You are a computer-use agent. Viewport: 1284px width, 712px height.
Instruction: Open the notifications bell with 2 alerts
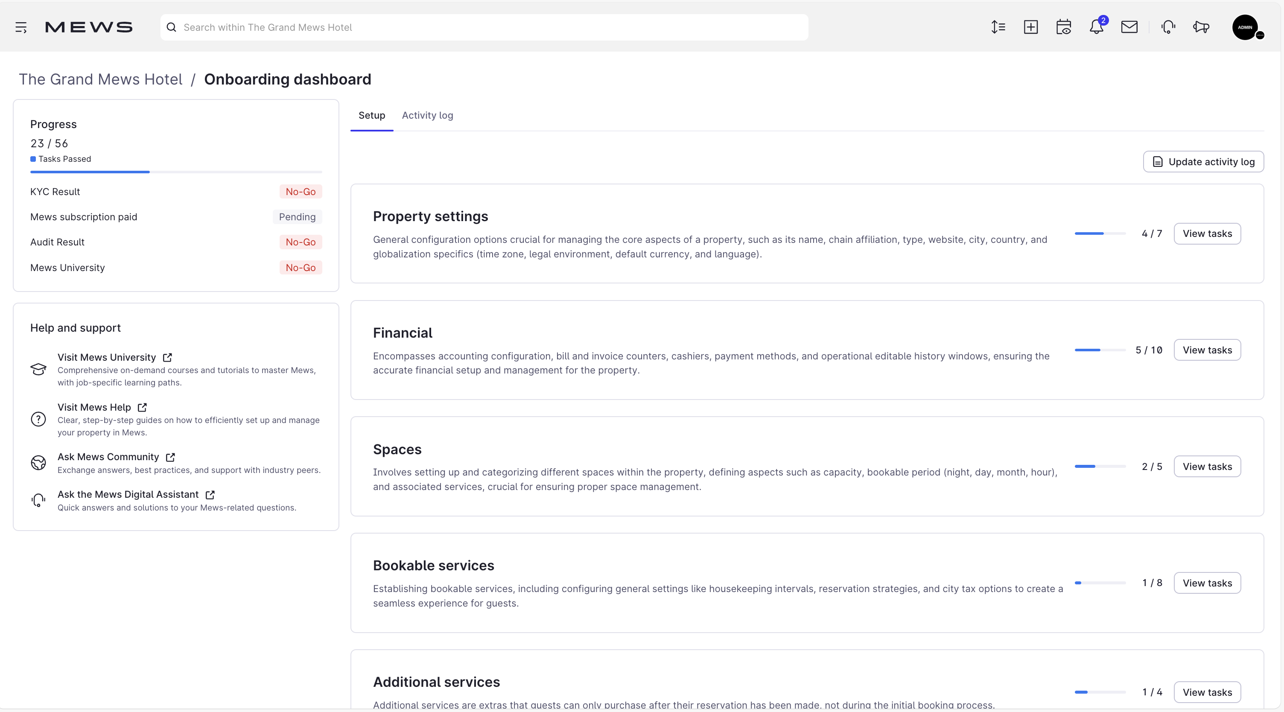1097,27
